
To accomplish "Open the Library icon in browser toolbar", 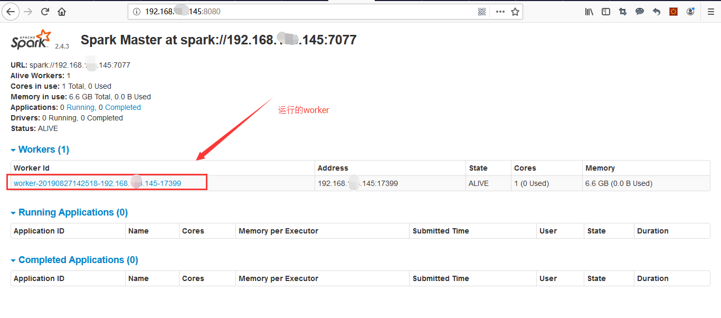I will coord(589,12).
